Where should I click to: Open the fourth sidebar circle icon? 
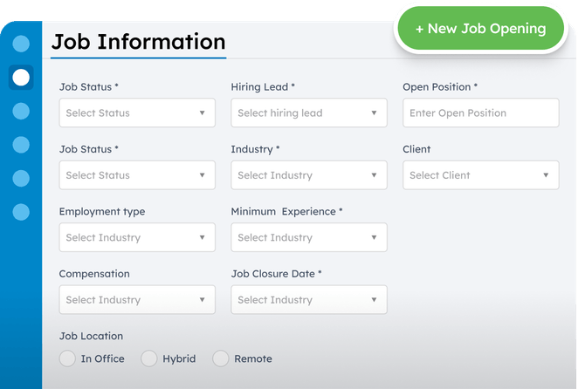coord(21,144)
